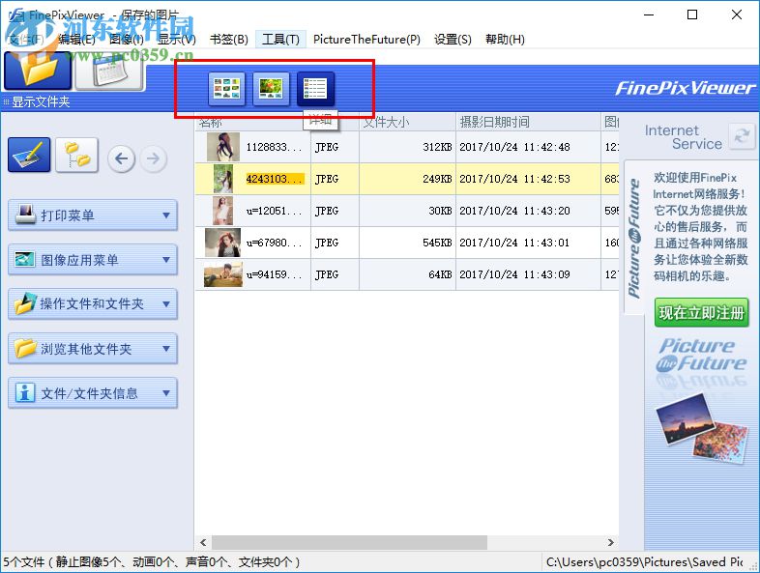The height and width of the screenshot is (573, 760).
Task: Expand the 操作文件和文件夹 panel
Action: click(93, 304)
